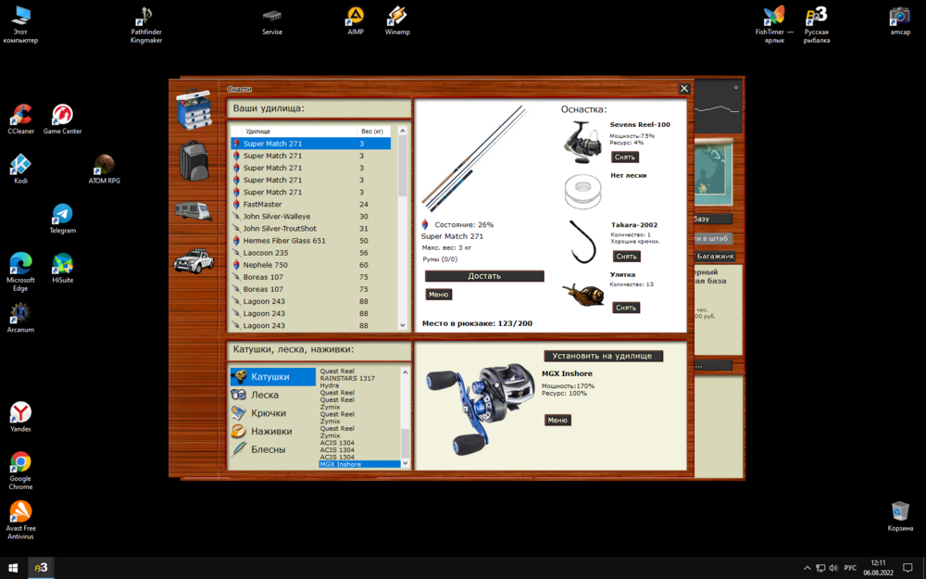Click the snail bait image
Screen dimensions: 926x579
tap(583, 295)
